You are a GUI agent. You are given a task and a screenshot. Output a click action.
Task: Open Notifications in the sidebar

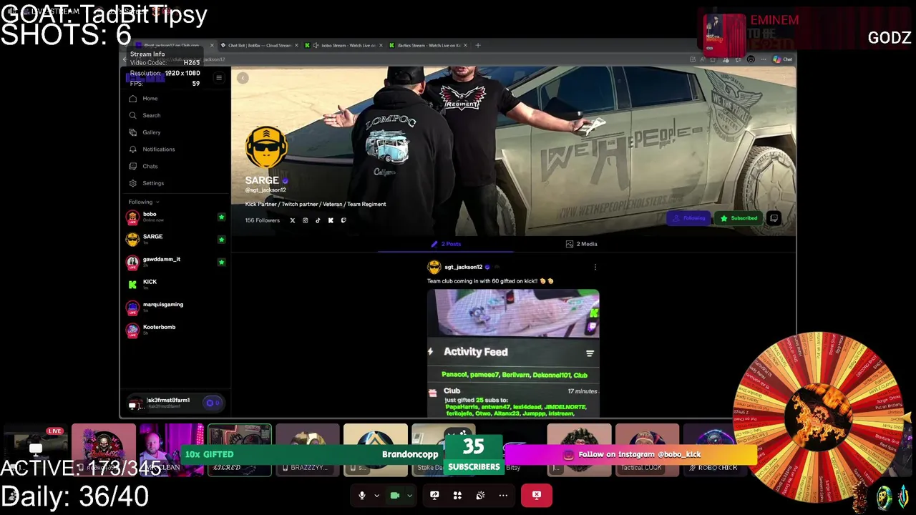tap(151, 149)
